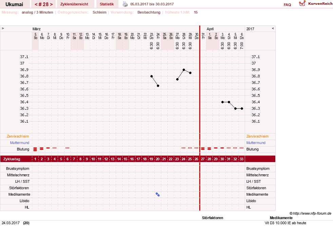Open the FAQ link
Screen dimensions: 333x231
tap(287, 5)
